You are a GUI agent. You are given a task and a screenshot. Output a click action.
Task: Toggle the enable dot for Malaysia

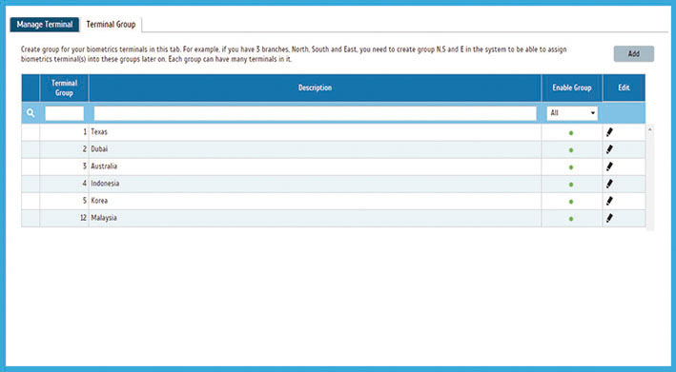click(571, 219)
